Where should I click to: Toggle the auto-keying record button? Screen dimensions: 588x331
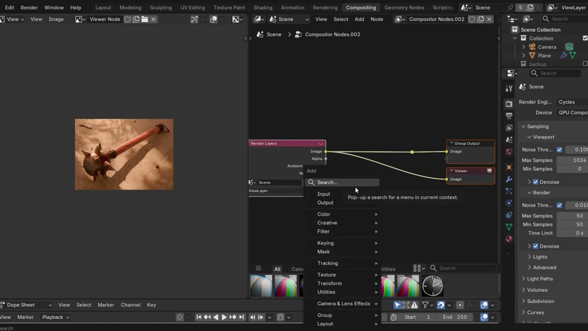pos(180,317)
